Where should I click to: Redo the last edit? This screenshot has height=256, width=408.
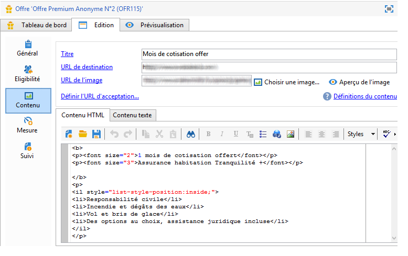[128, 134]
